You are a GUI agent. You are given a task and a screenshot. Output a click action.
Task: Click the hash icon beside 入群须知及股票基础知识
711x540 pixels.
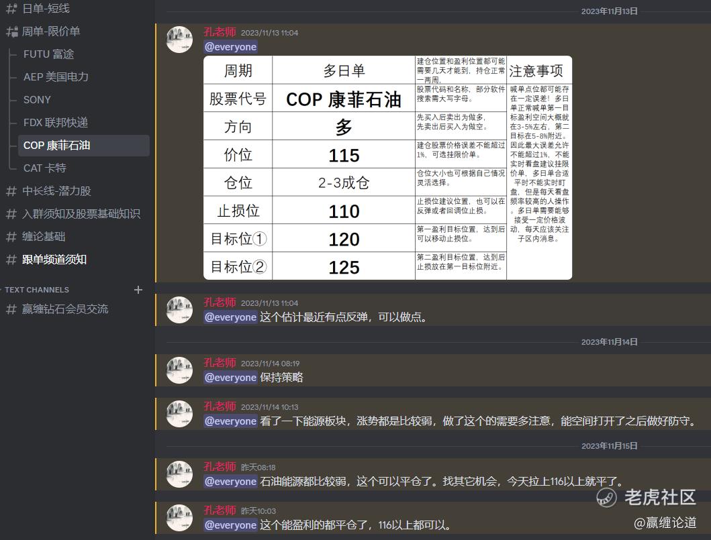(x=11, y=214)
